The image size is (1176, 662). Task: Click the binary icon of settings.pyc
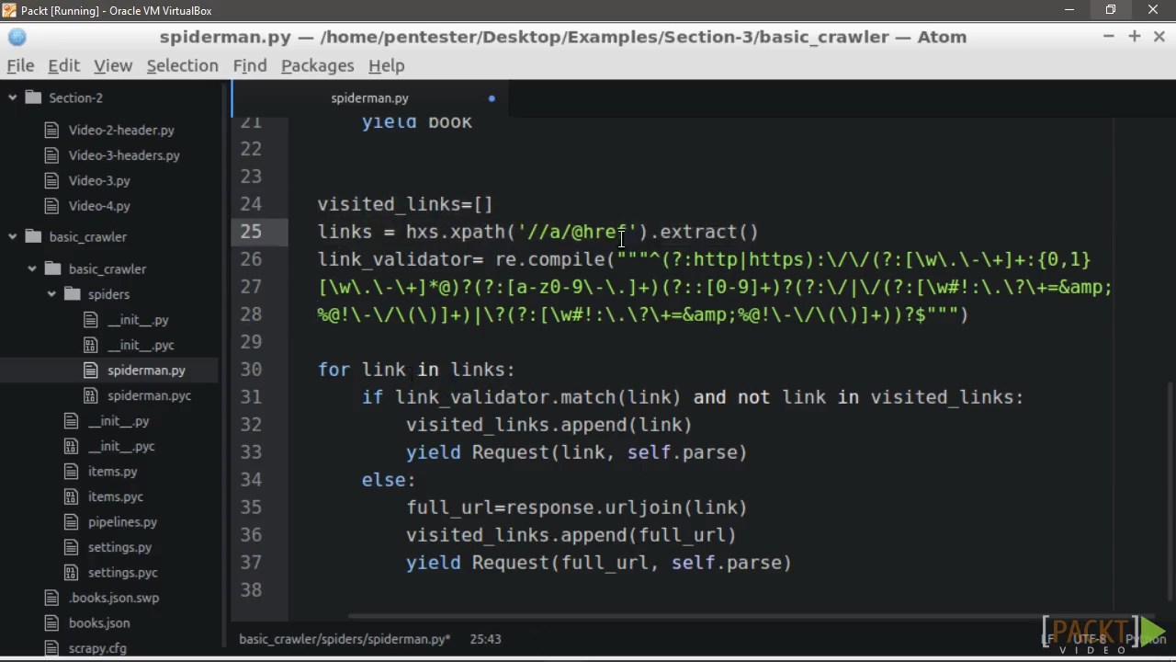pos(72,572)
